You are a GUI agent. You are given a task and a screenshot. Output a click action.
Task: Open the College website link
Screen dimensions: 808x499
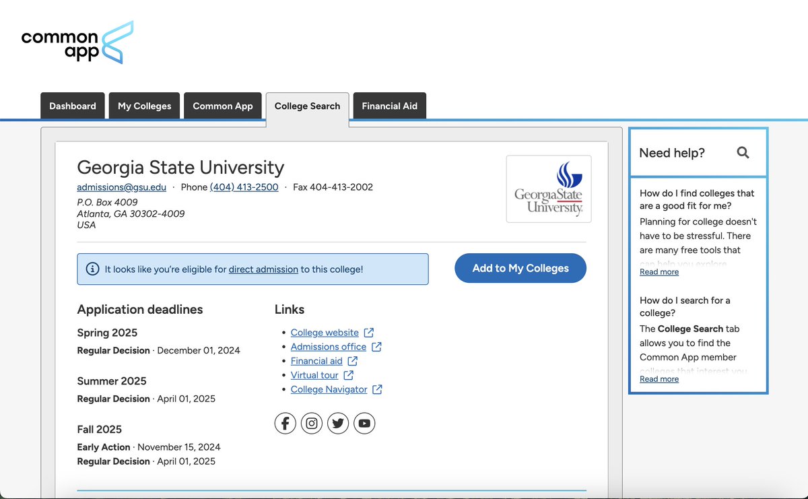click(325, 333)
